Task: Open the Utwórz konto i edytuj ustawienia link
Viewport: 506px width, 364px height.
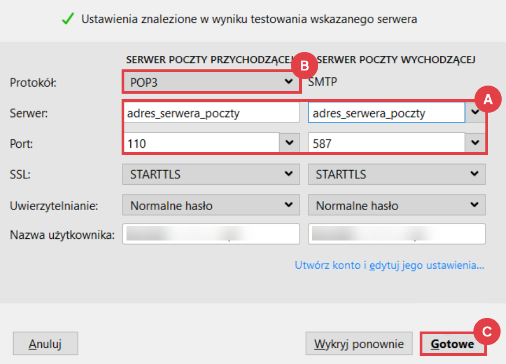Action: [389, 265]
